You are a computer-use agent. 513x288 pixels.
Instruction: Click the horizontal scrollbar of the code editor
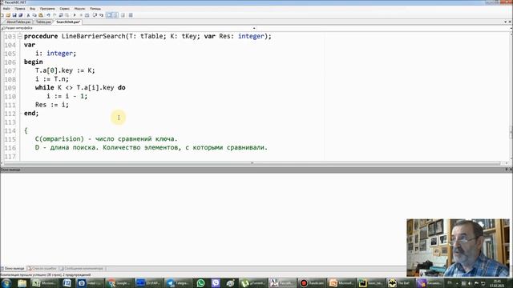pos(252,163)
